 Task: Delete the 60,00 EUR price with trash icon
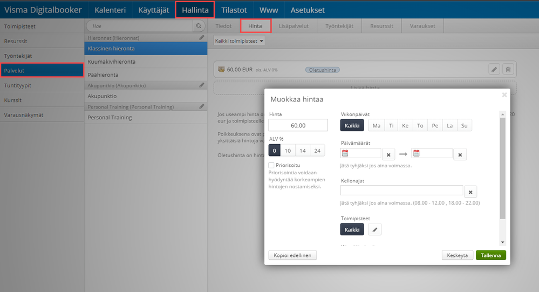(508, 70)
